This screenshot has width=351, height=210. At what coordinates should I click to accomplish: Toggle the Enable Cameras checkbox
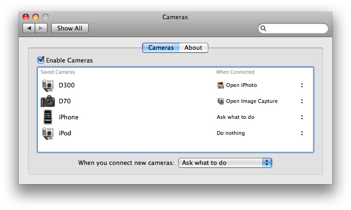pyautogui.click(x=41, y=60)
